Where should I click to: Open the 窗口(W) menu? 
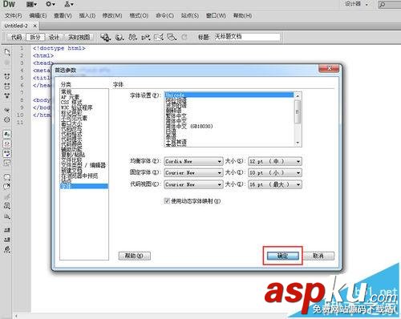click(x=216, y=16)
